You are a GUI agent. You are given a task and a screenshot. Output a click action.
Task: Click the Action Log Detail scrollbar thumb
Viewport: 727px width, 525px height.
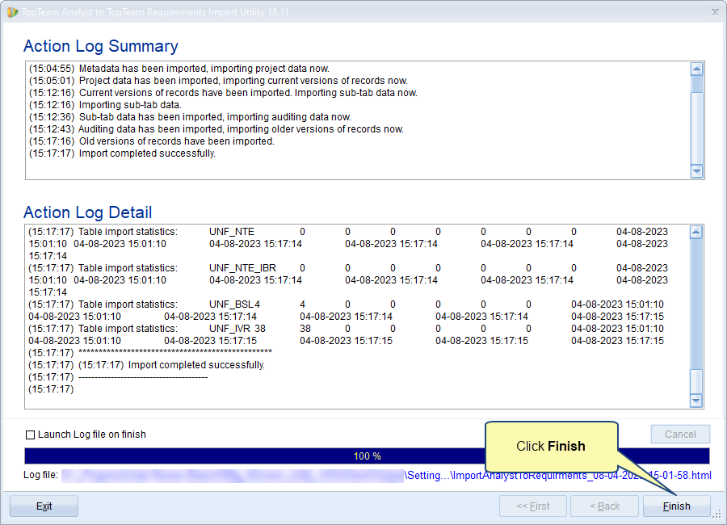696,380
